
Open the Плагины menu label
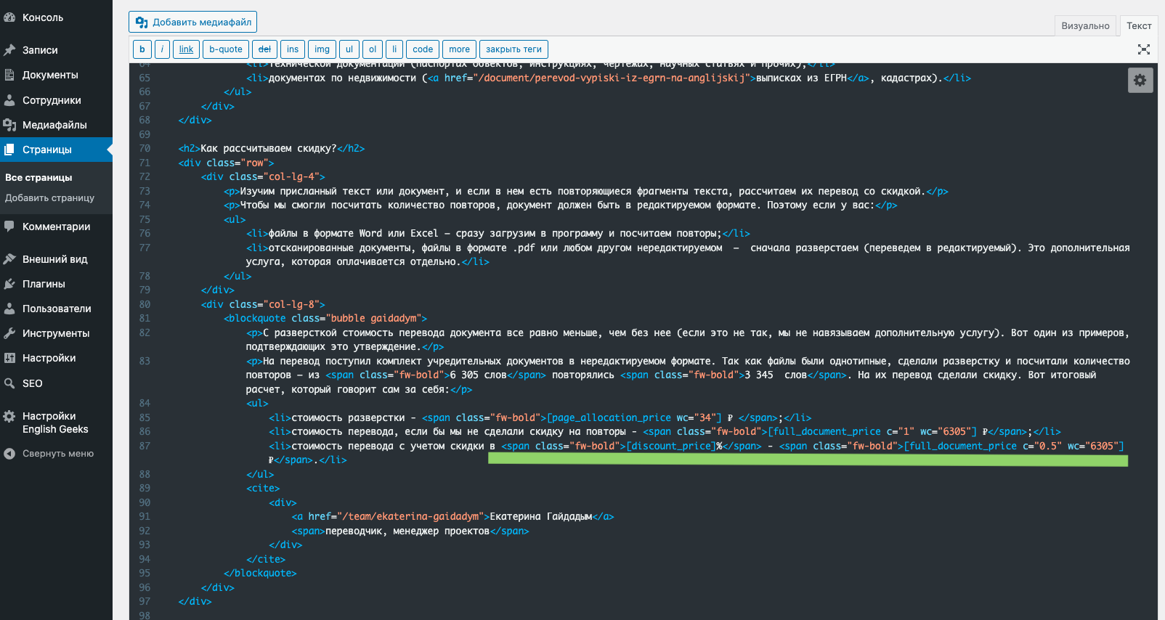(x=44, y=284)
